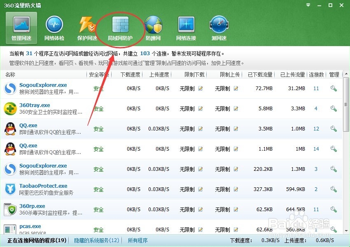Open the 管理网速 panel icon
This screenshot has width=350, height=247.
tap(21, 27)
